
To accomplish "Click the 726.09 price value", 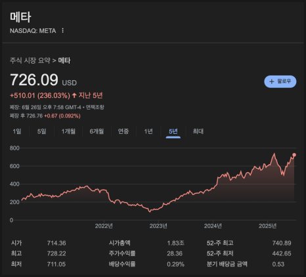I will point(34,79).
